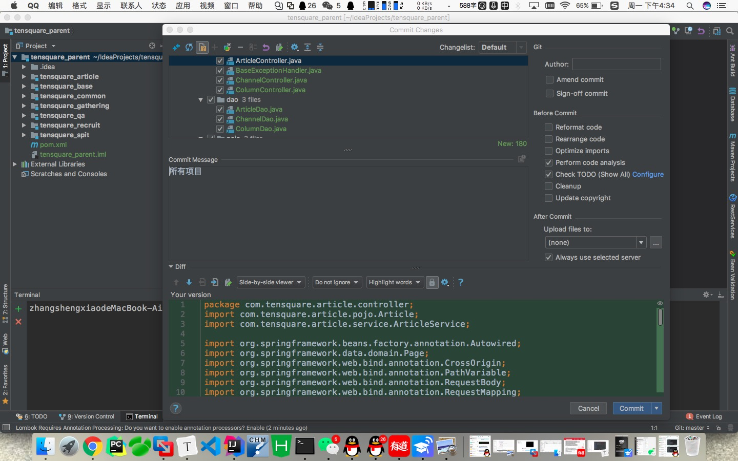The width and height of the screenshot is (738, 461).
Task: Open the 帮助 menu in menu bar
Action: click(255, 6)
